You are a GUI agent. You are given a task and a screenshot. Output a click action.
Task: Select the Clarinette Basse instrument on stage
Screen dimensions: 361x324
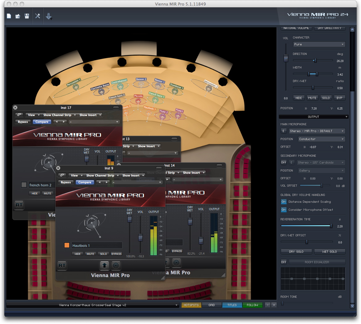(x=101, y=92)
